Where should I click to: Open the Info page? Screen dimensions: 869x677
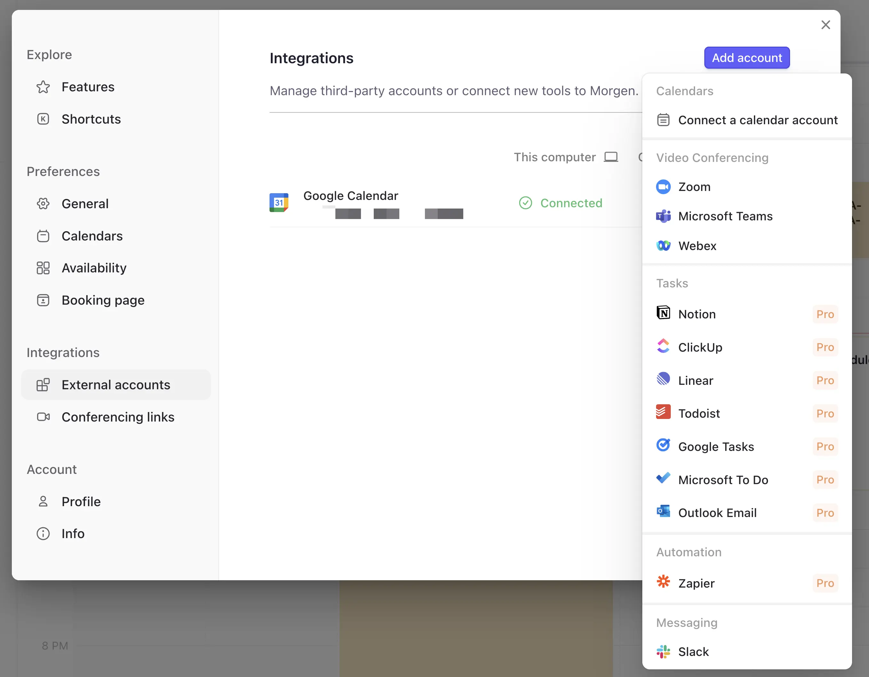tap(116, 534)
